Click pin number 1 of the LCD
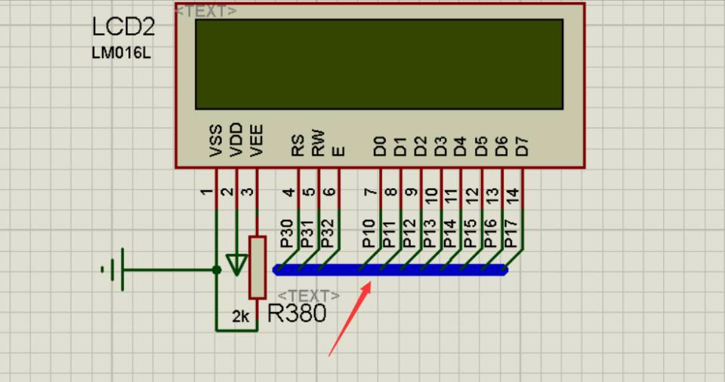The width and height of the screenshot is (725, 382). tap(207, 192)
